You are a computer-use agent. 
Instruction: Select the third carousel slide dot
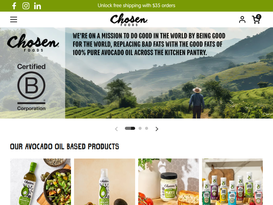[147, 128]
